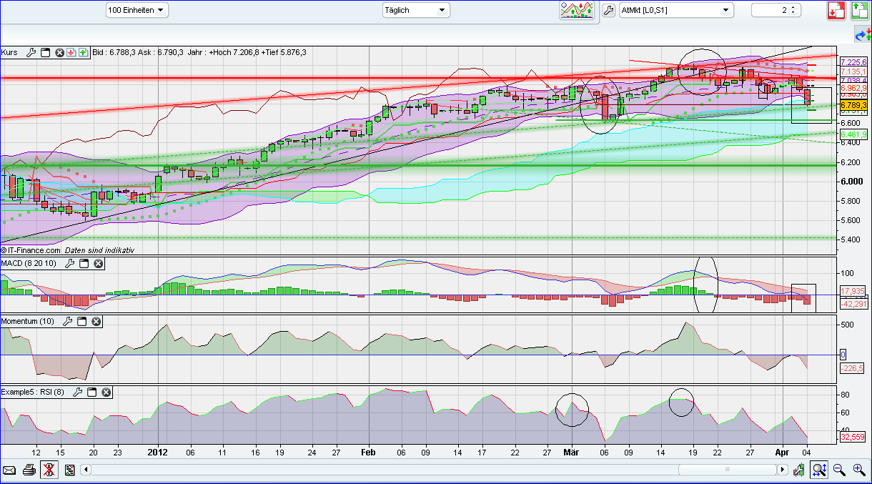Toggle the crossed-out red tool icon
872x484 pixels.
49,470
